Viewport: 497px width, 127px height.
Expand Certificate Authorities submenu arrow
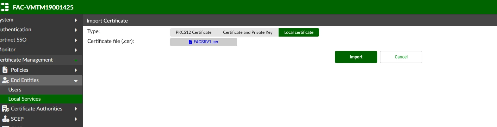[x=76, y=109]
